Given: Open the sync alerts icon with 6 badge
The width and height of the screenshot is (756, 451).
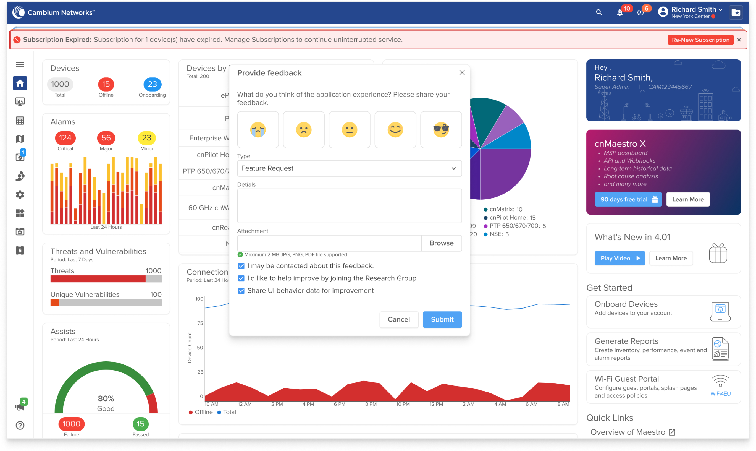Looking at the screenshot, I should pos(640,13).
